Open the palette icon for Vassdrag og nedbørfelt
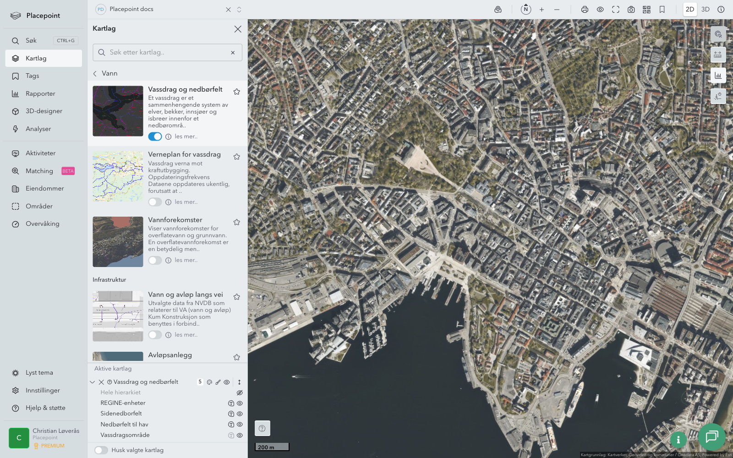 pyautogui.click(x=209, y=382)
